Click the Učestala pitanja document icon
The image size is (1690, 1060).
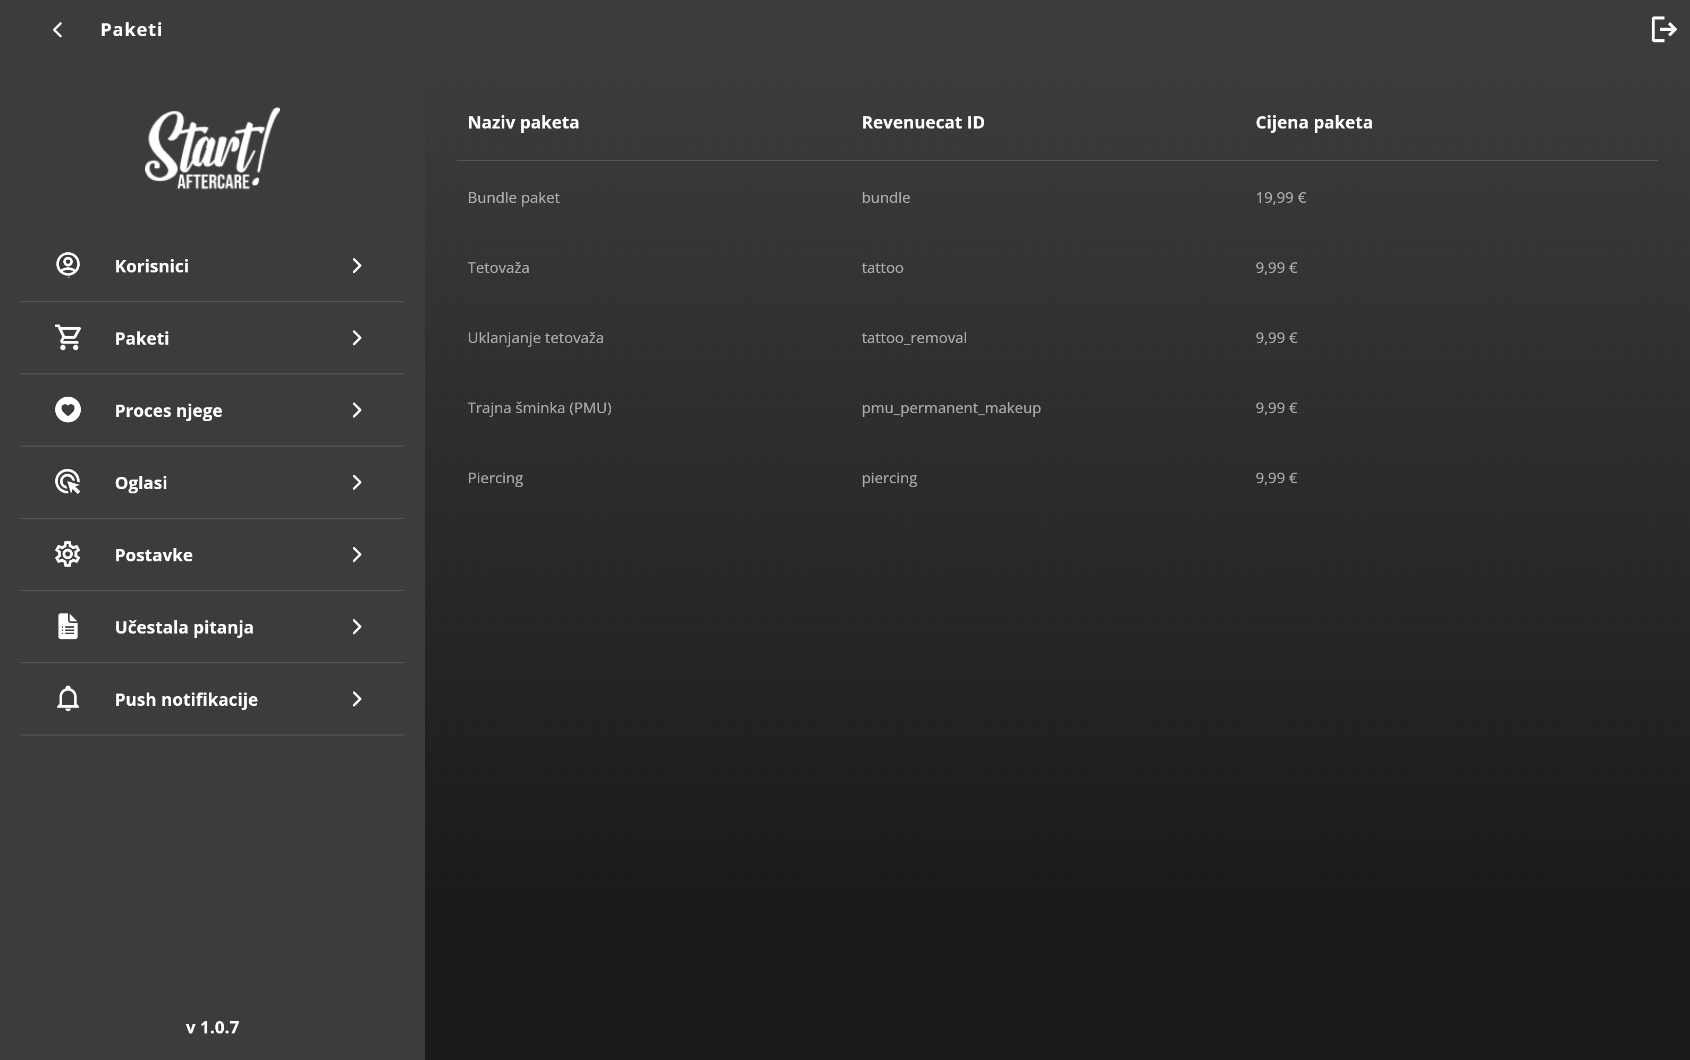(68, 626)
